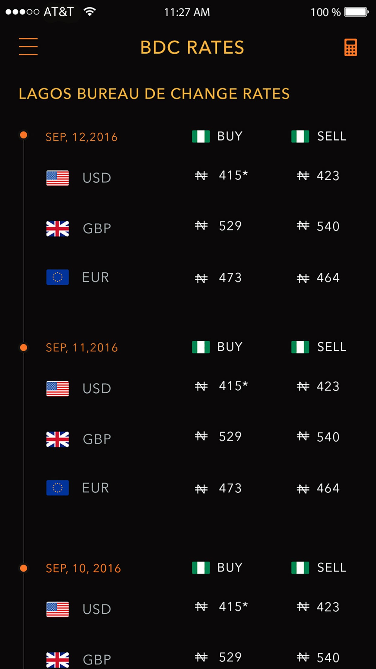This screenshot has height=669, width=376.
Task: Tap the SEP, 12, 2016 date label
Action: (81, 137)
